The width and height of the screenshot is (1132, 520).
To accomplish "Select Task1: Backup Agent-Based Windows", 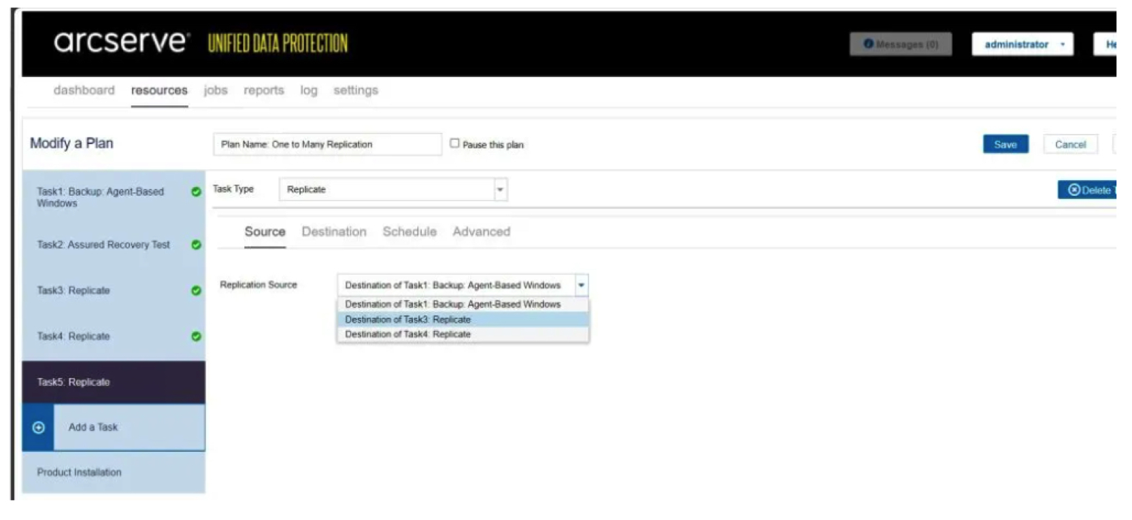I will click(114, 197).
